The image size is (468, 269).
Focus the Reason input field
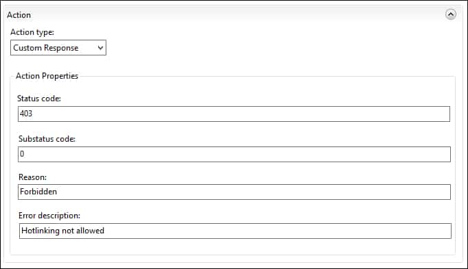[x=234, y=192]
